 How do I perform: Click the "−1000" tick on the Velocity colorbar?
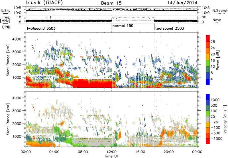tap(216, 139)
